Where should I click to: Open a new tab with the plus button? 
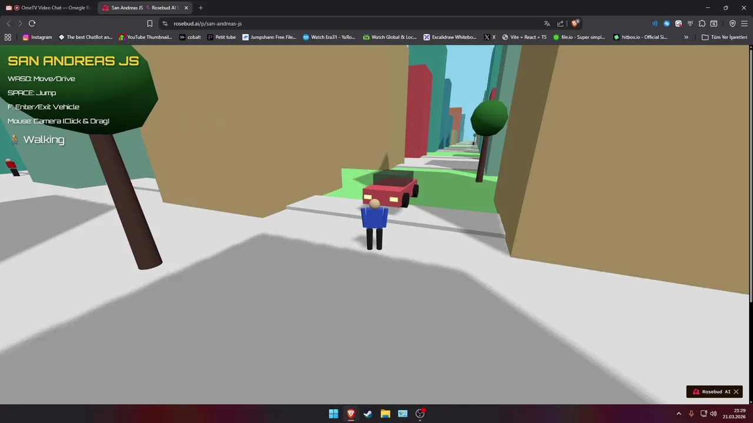click(x=201, y=8)
